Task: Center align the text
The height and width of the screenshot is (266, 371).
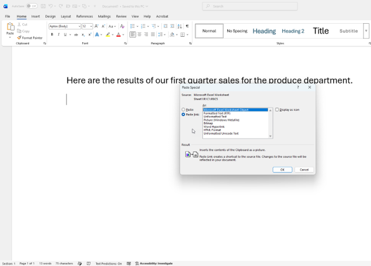Action: 139,35
